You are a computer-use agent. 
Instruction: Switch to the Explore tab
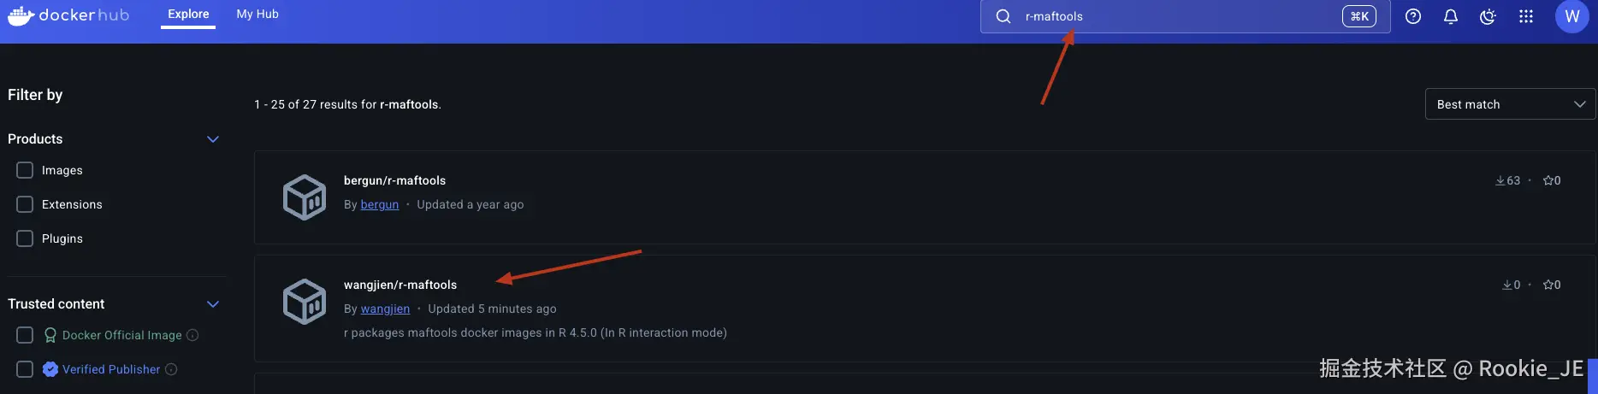pyautogui.click(x=188, y=15)
